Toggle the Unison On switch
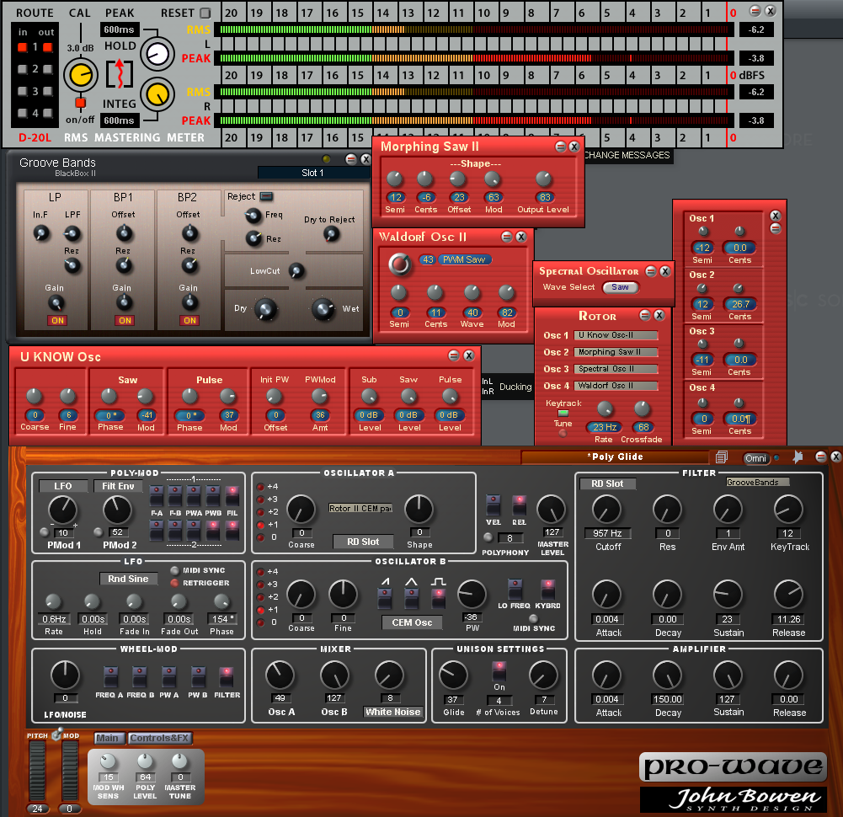 click(499, 670)
